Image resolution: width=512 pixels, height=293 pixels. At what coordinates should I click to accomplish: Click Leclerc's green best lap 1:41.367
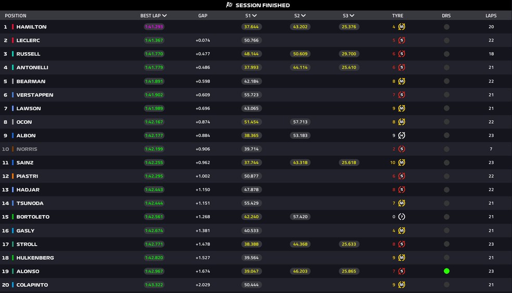coord(154,41)
